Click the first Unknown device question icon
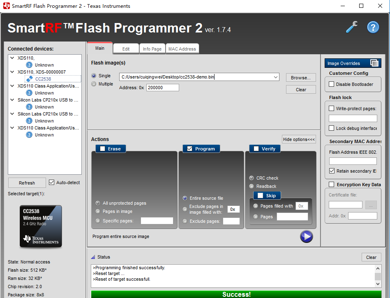390x298 pixels. point(29,65)
